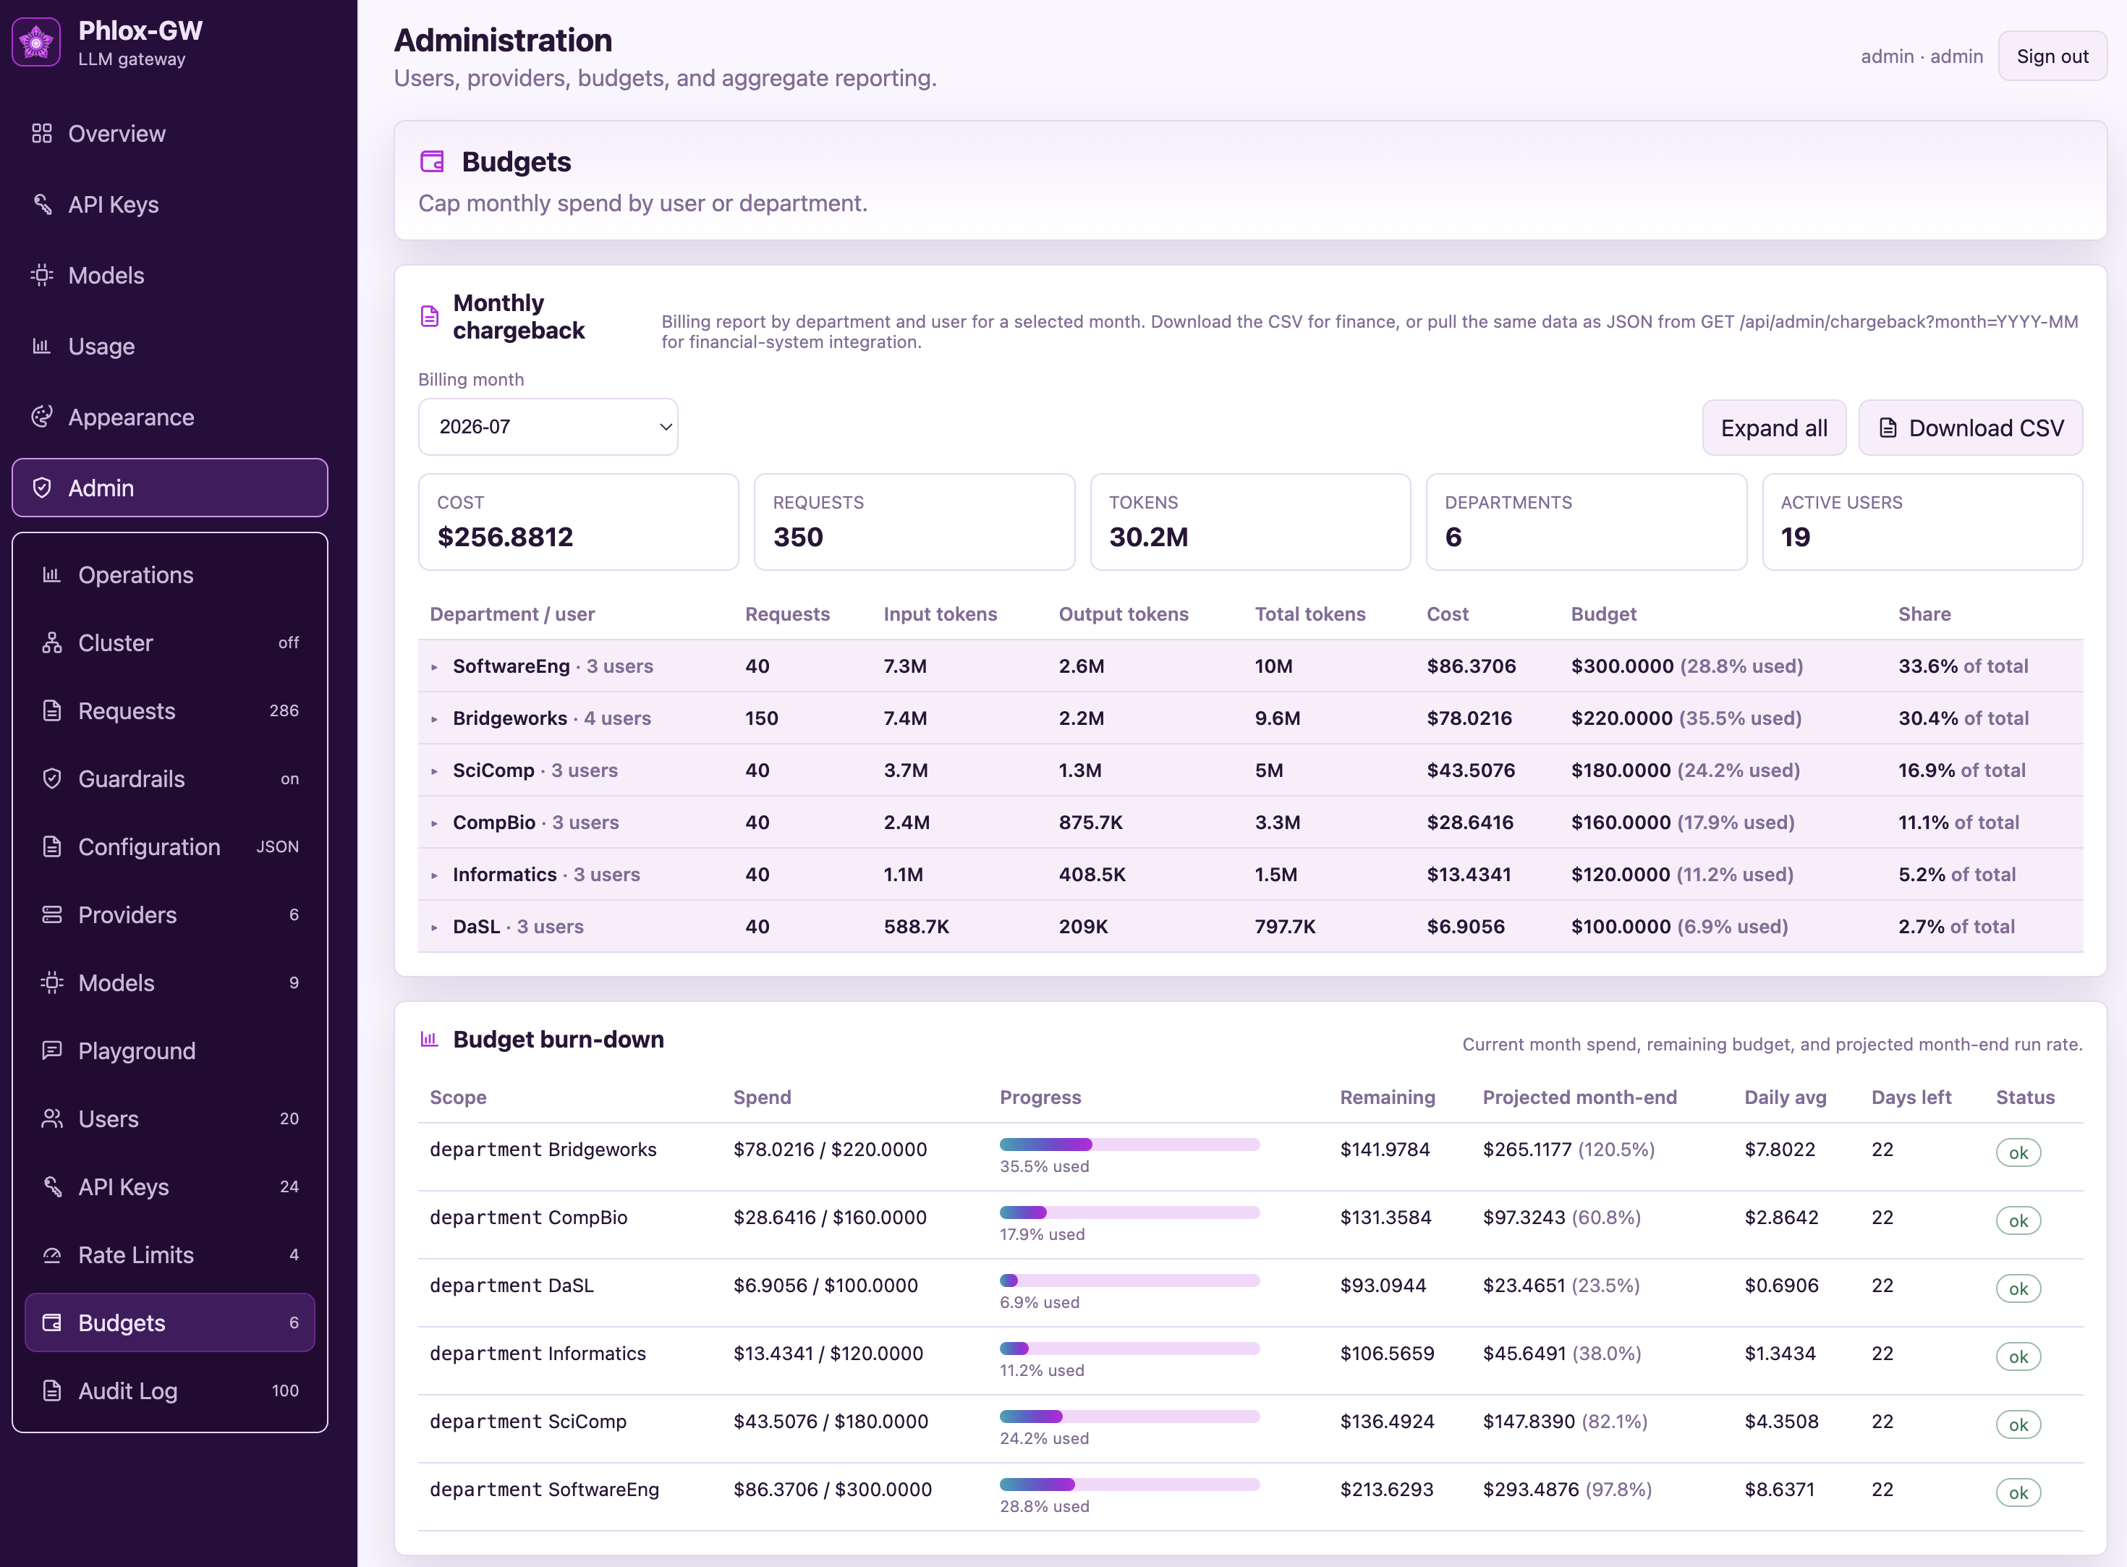Image resolution: width=2127 pixels, height=1567 pixels.
Task: Click the file icon on Download CSV
Action: (1888, 428)
